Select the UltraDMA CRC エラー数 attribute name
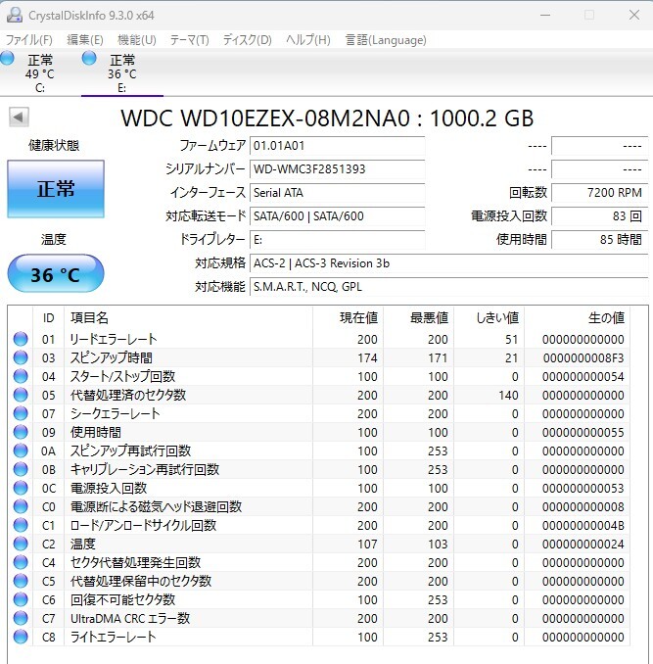 click(x=130, y=619)
